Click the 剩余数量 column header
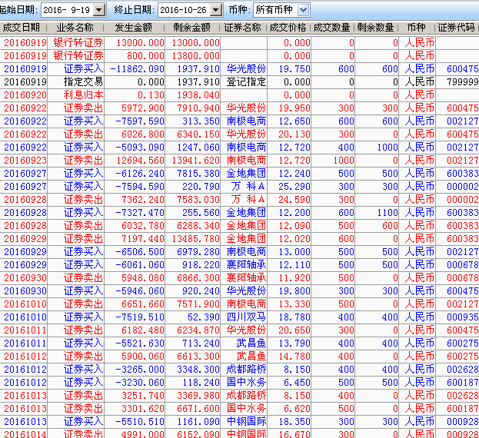The width and height of the screenshot is (479, 438). coord(375,28)
